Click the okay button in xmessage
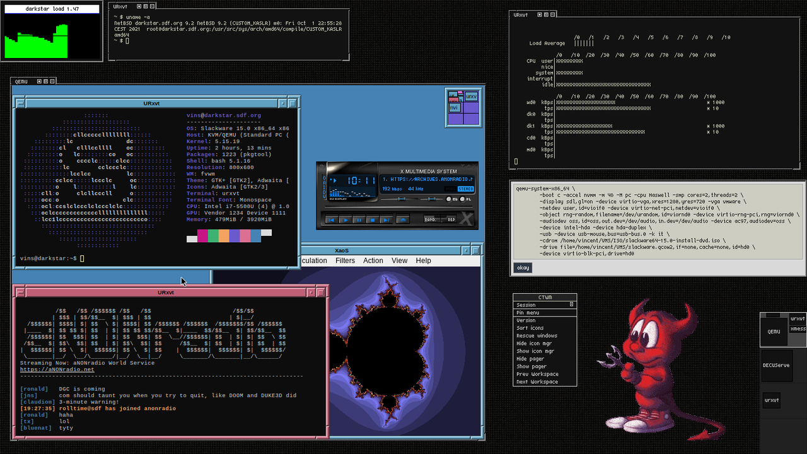Viewport: 807px width, 454px height. 523,267
